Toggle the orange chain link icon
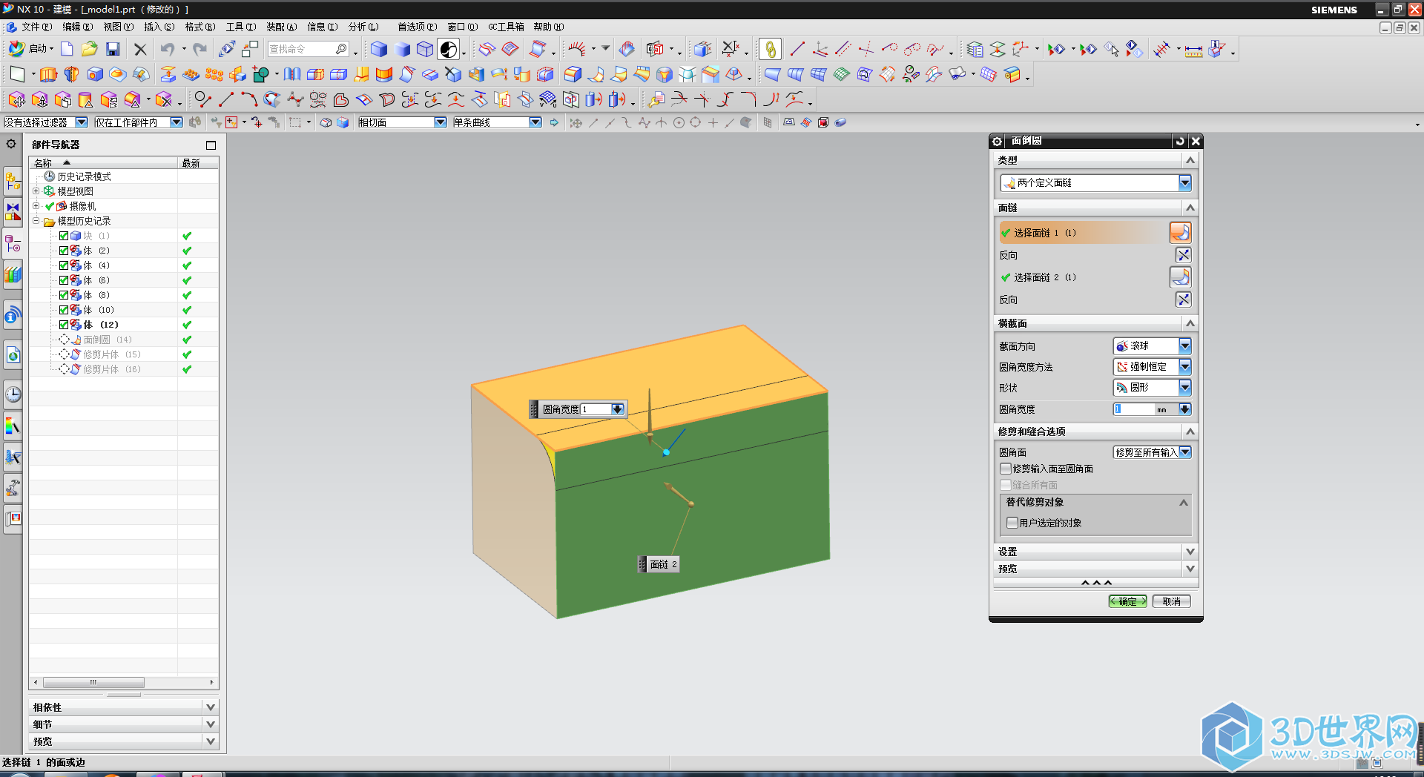This screenshot has height=777, width=1424. pos(771,49)
